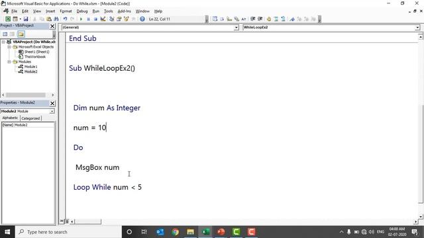Switch to the Alphabetic properties tab
Screen dimensions: 424x238
[11, 118]
